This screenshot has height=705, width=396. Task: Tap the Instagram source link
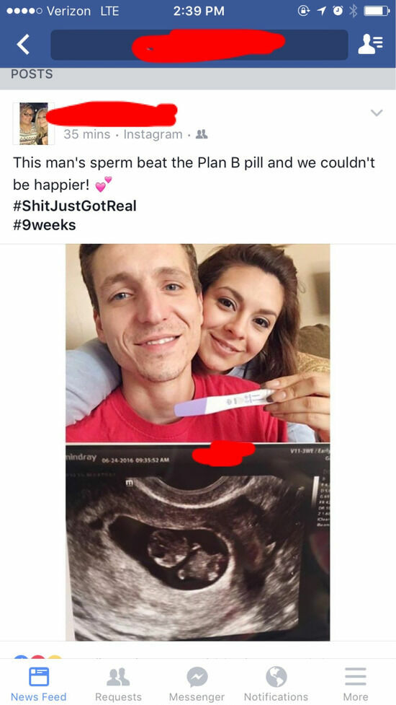click(x=153, y=134)
